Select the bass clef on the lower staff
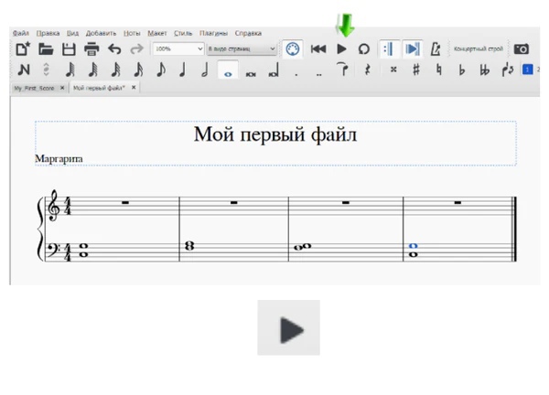The height and width of the screenshot is (395, 549). 54,250
